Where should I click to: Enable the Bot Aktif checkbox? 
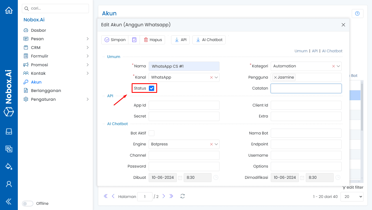point(151,133)
